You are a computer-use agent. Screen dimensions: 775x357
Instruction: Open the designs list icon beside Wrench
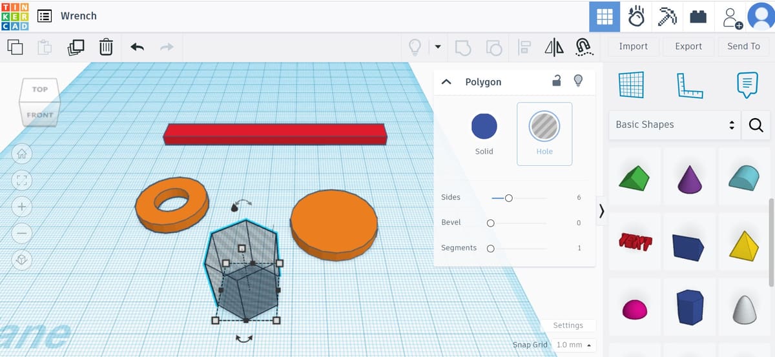(45, 16)
